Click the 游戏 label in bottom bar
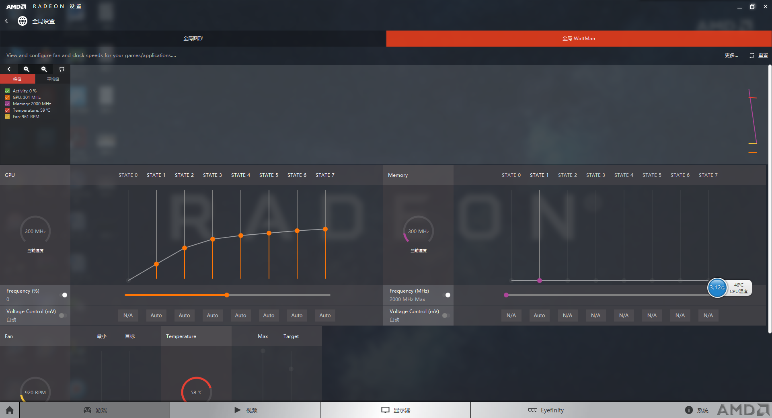 tap(101, 410)
